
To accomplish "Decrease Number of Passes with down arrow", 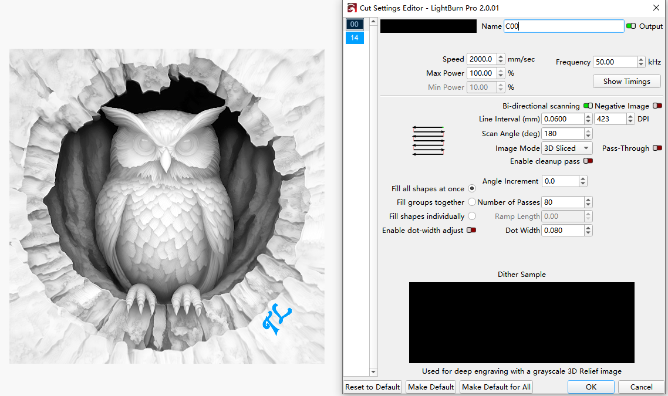I will click(588, 205).
